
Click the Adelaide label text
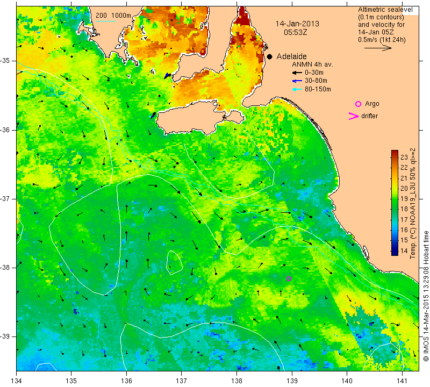(291, 56)
